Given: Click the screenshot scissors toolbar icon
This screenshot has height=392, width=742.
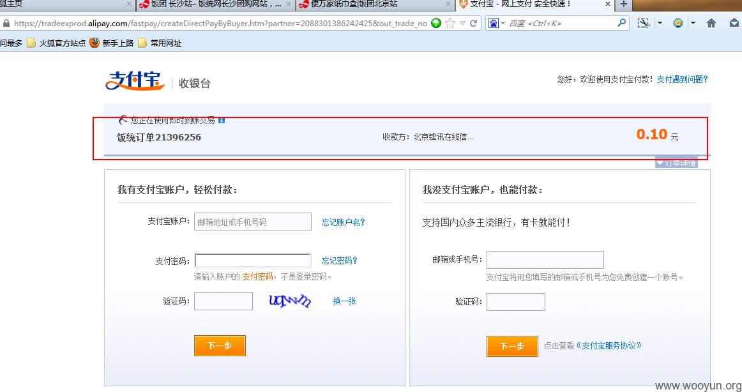Looking at the screenshot, I should [644, 23].
